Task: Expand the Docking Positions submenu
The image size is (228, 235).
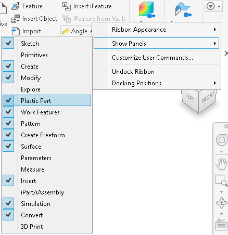Action: (157, 83)
